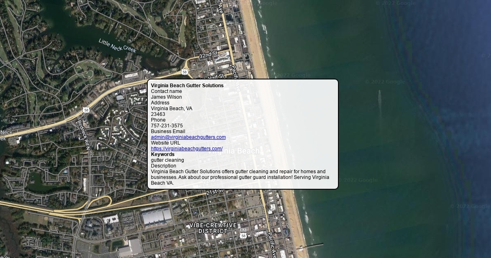This screenshot has width=491, height=258.
Task: Click the large white-roofed convention building
Action: click(156, 216)
